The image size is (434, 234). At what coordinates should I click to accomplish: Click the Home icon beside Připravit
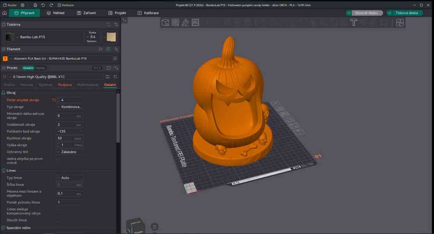pos(4,13)
